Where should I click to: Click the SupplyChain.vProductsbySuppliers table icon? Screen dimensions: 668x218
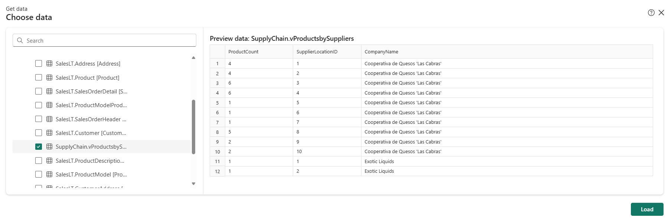coord(49,146)
